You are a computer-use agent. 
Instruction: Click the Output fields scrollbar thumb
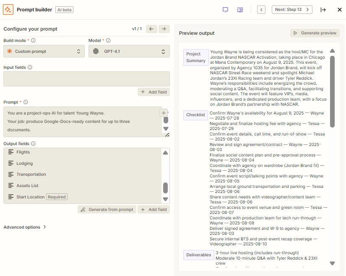[x=166, y=188]
